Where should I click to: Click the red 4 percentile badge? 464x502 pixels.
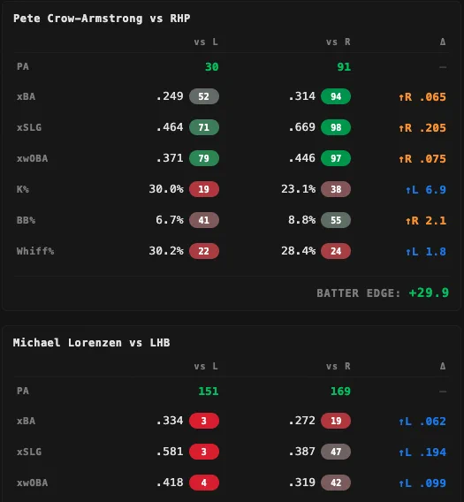(204, 483)
